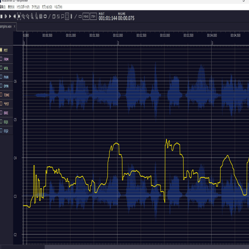Click the horizontal scrollbar at the bottom
The image size is (249, 249).
click(124, 247)
